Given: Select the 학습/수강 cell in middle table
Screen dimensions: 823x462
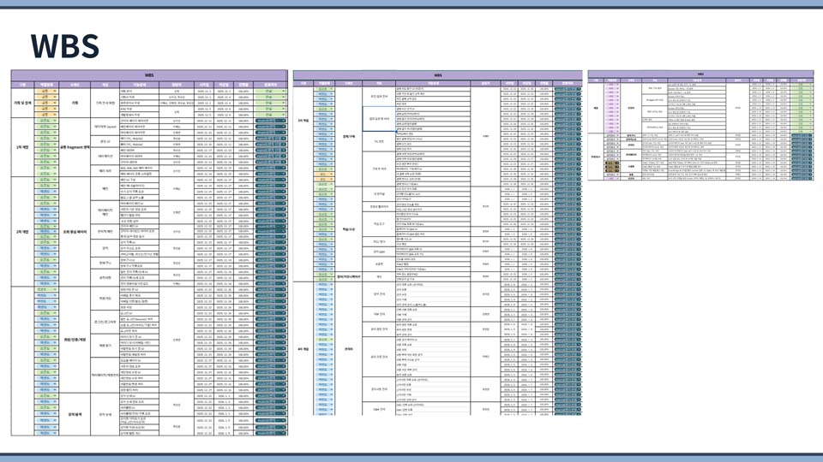Looking at the screenshot, I should pyautogui.click(x=350, y=228).
